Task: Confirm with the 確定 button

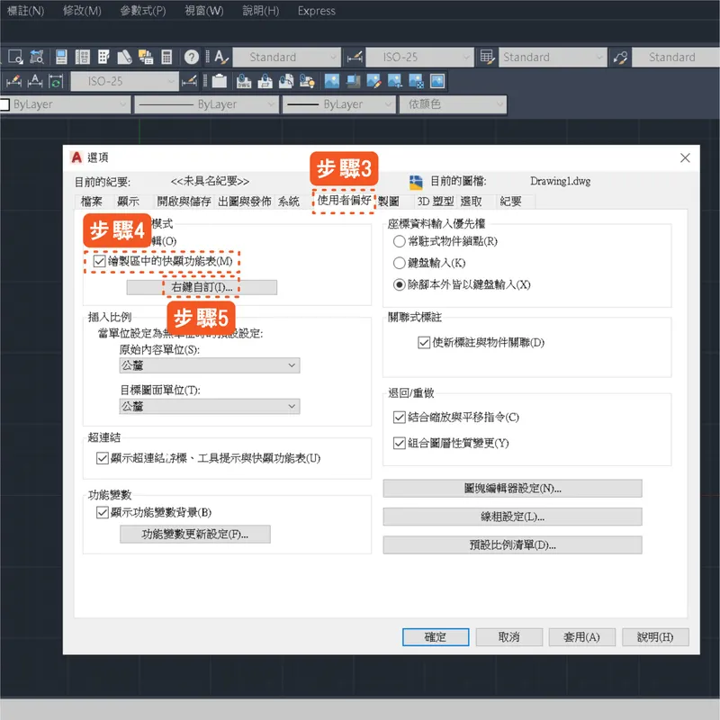Action: coord(436,637)
